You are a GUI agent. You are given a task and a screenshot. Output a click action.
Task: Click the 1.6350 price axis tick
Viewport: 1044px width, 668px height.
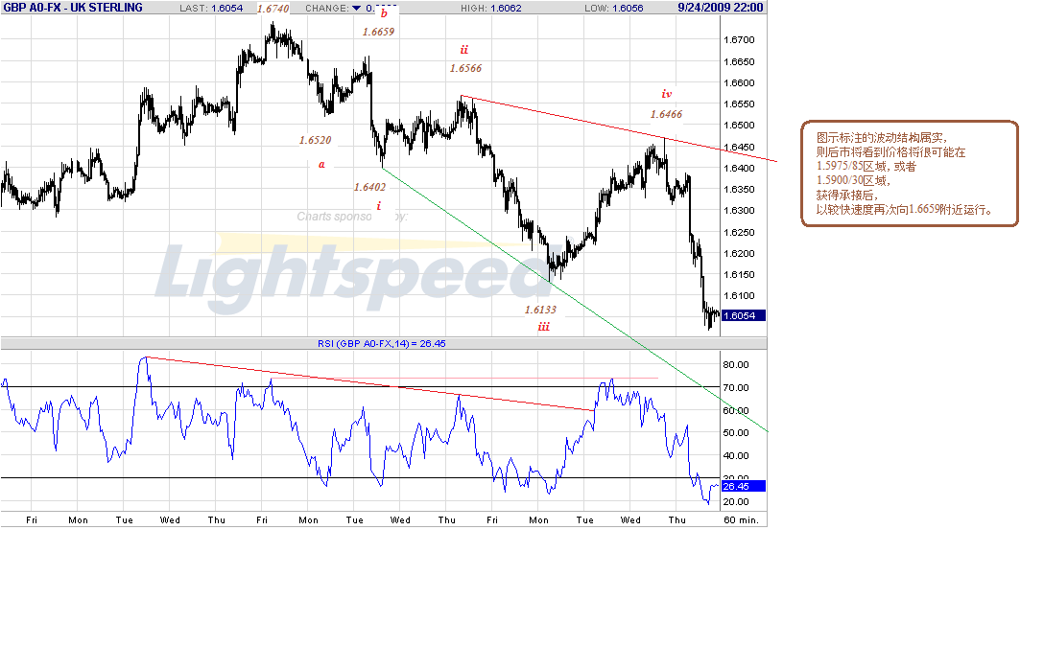click(x=739, y=190)
